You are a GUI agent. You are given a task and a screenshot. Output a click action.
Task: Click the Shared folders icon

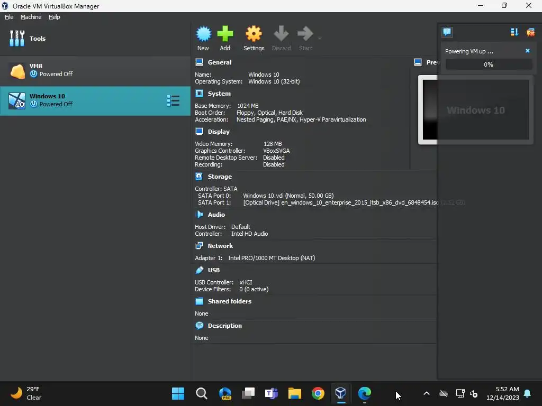coord(199,301)
